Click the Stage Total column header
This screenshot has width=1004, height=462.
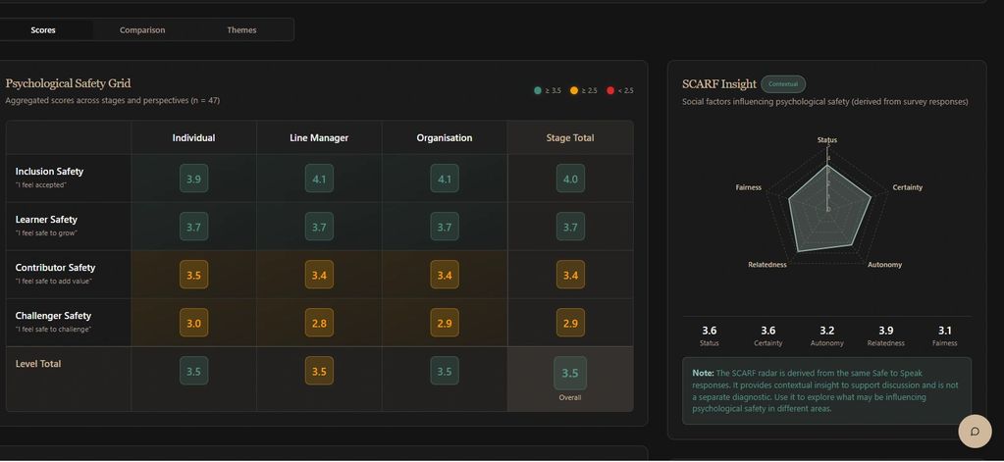click(569, 138)
